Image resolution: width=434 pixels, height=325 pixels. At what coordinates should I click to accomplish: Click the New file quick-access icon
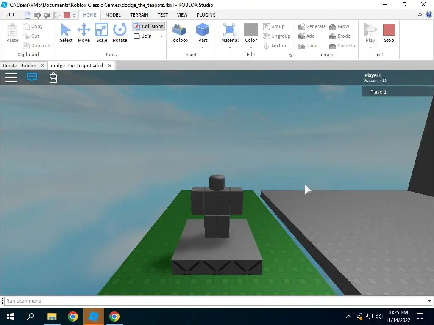click(x=27, y=15)
